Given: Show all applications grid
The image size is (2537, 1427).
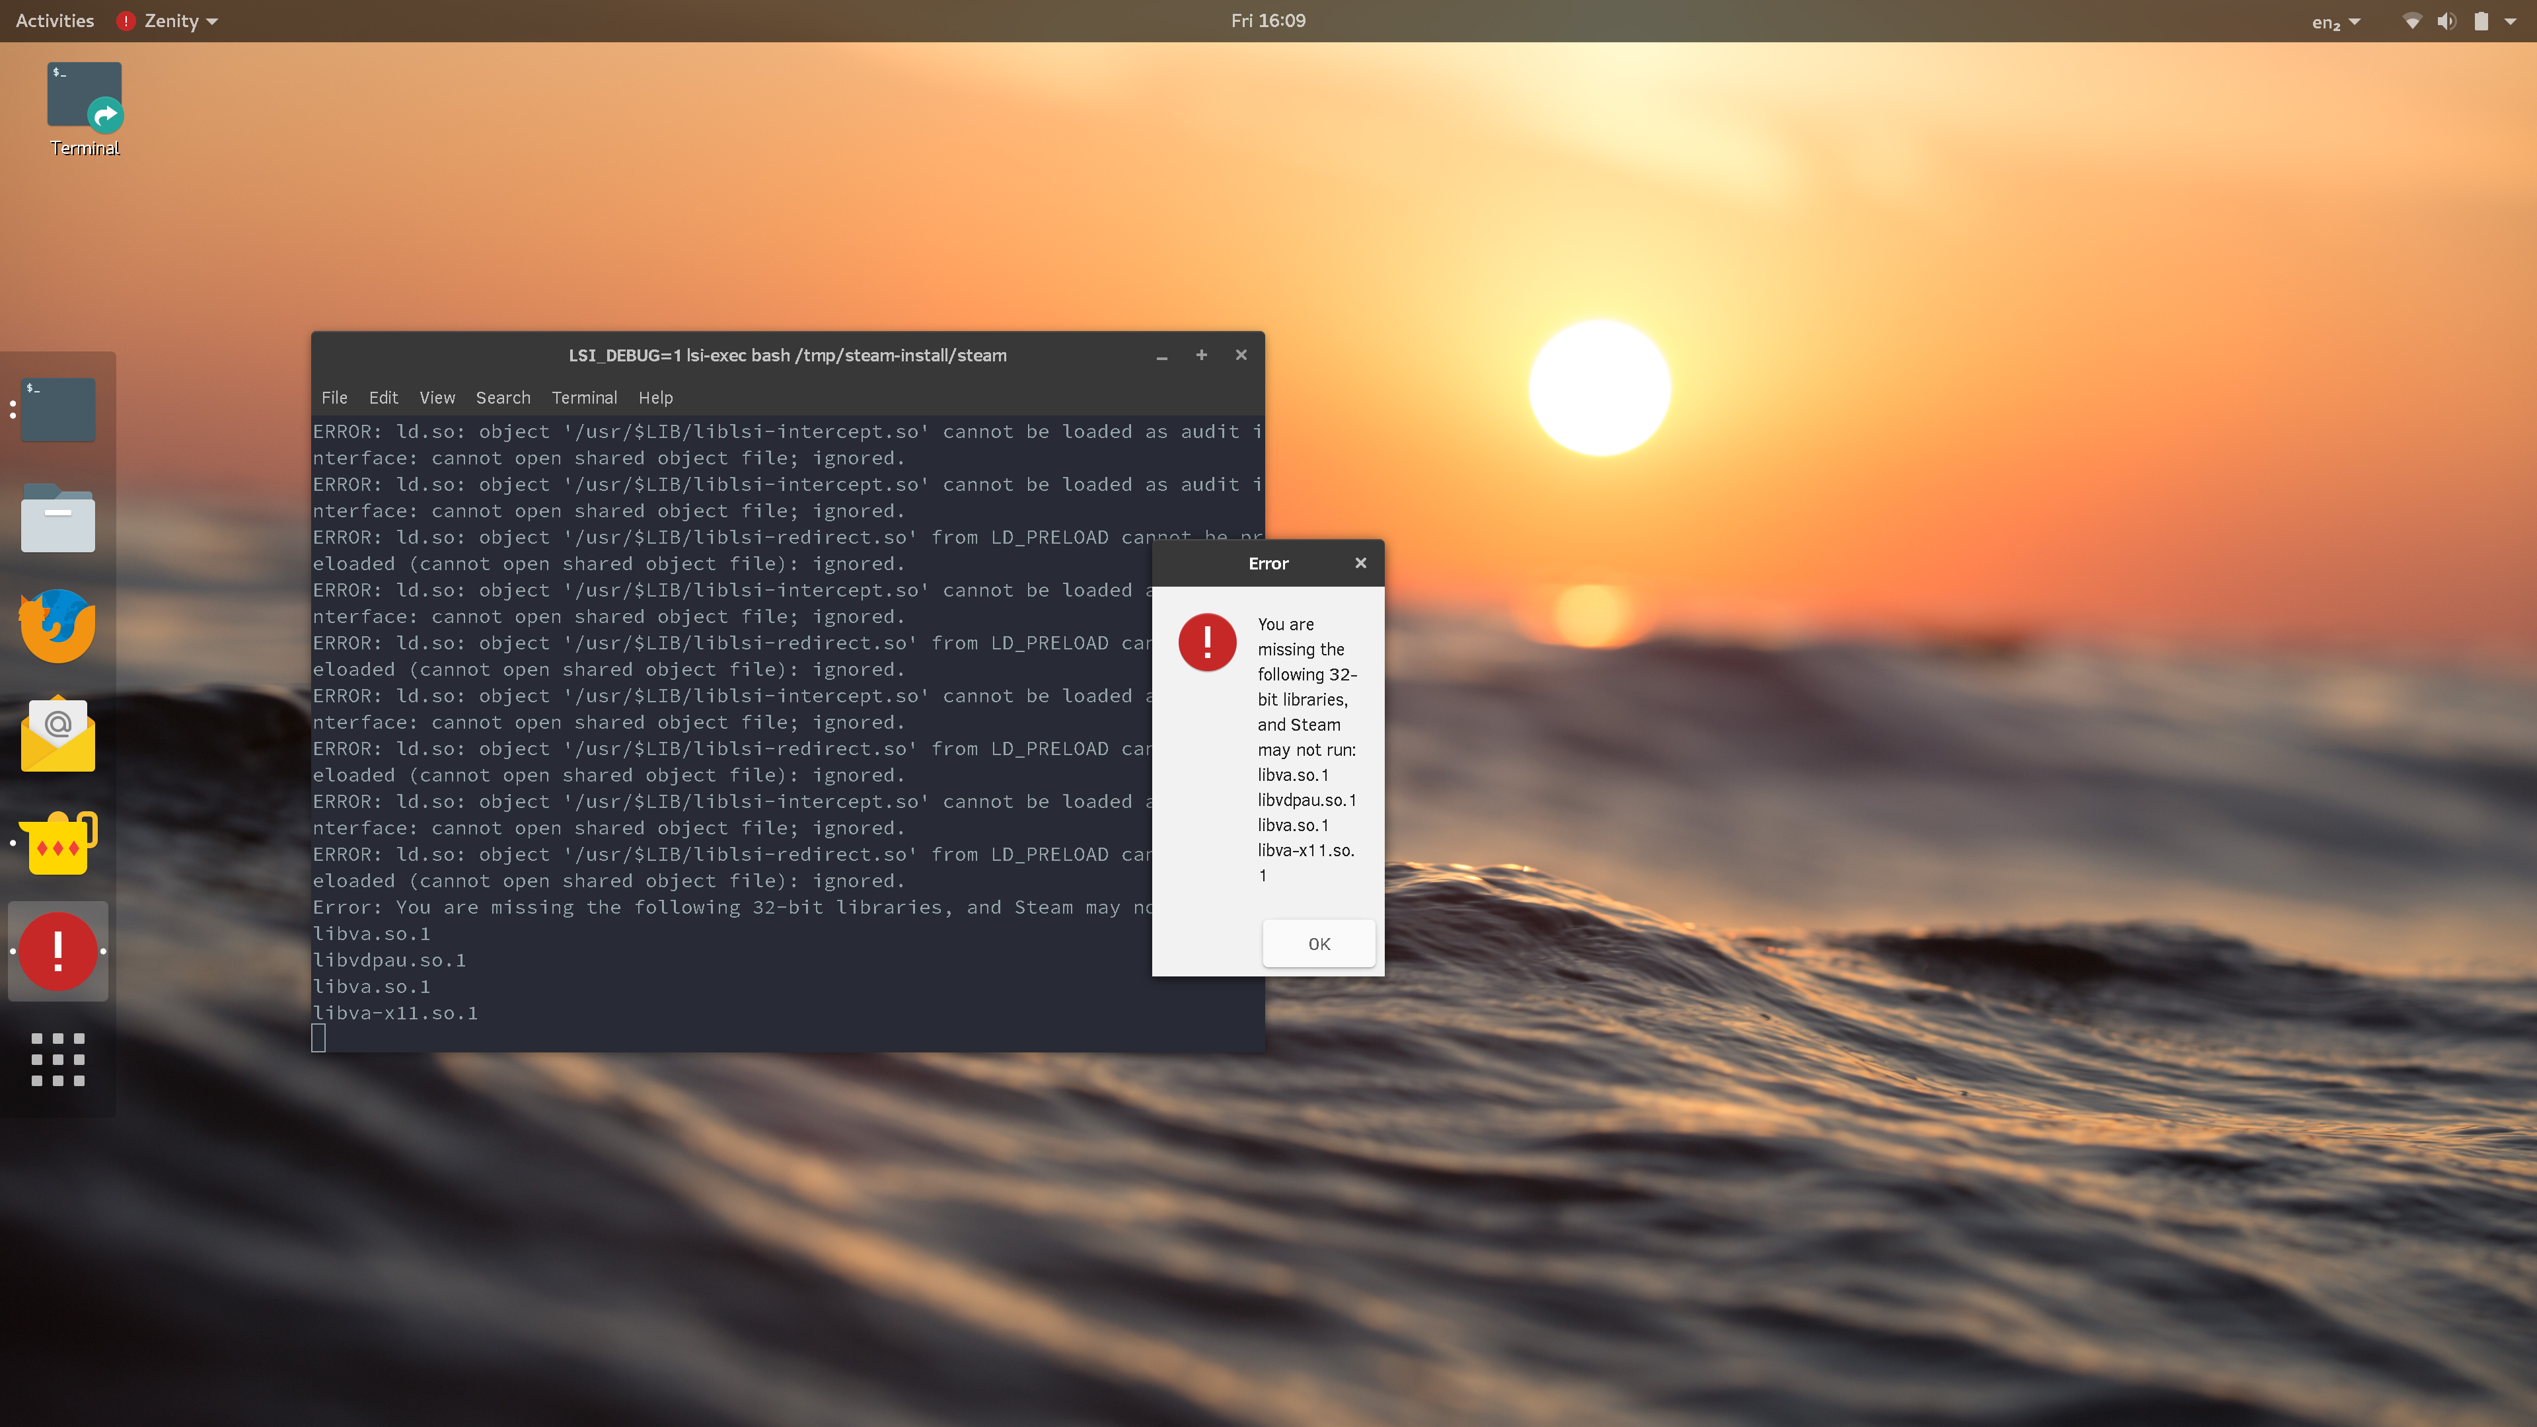Looking at the screenshot, I should (x=58, y=1060).
